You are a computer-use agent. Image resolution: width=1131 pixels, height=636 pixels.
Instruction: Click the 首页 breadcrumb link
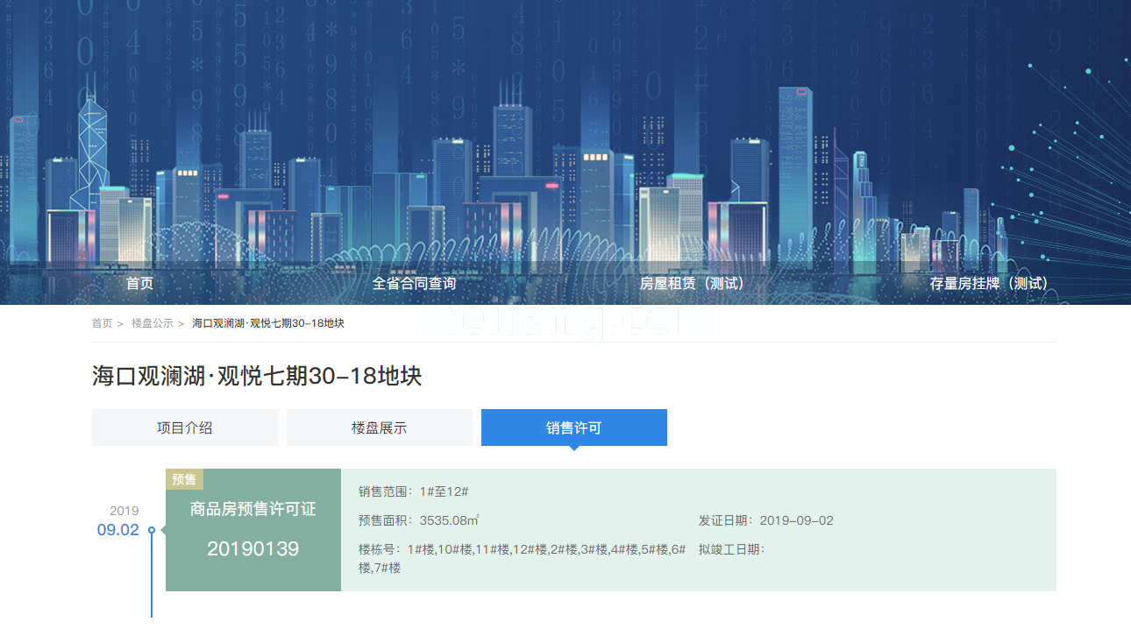103,323
